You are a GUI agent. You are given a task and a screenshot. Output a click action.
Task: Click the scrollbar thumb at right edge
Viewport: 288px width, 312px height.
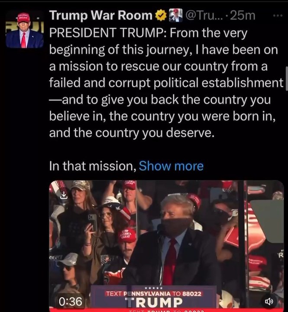pyautogui.click(x=287, y=79)
